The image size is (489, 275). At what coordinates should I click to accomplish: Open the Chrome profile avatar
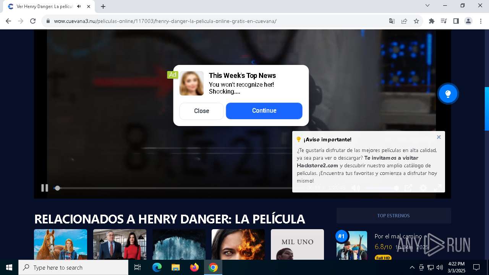click(x=468, y=21)
